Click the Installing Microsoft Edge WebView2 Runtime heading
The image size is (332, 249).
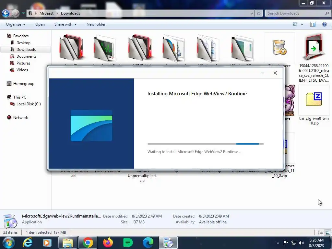click(x=197, y=94)
